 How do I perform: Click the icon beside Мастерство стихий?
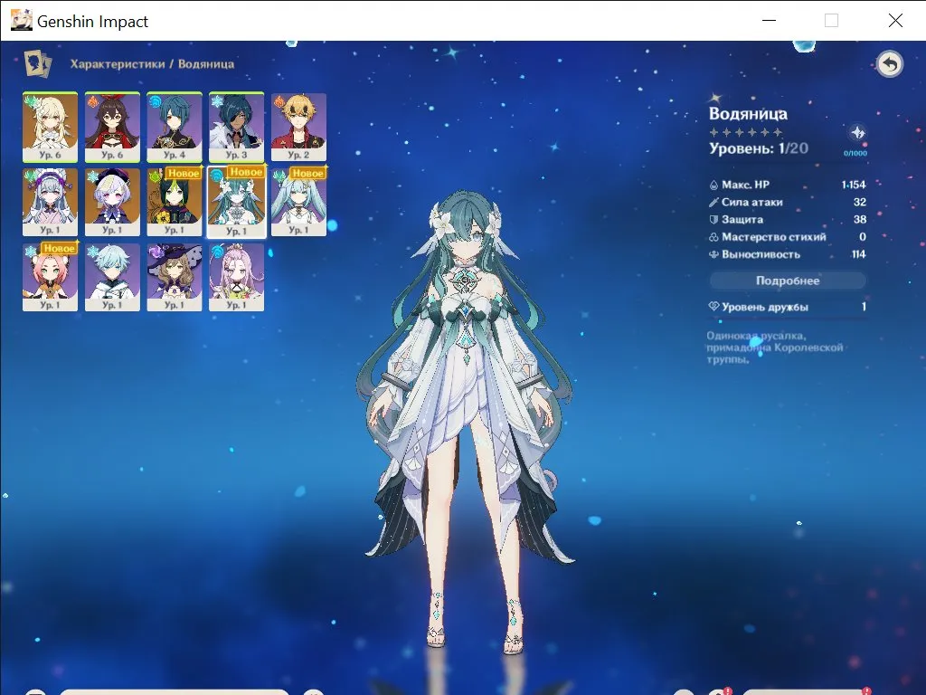[713, 237]
